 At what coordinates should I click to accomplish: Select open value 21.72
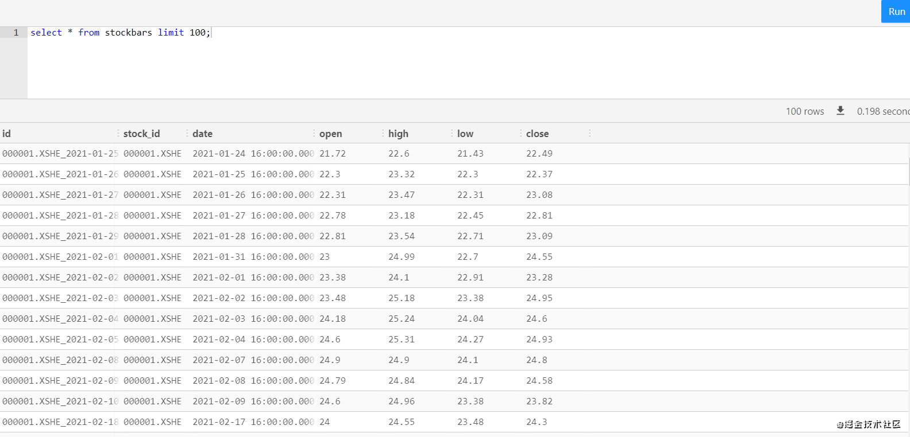pyautogui.click(x=333, y=154)
